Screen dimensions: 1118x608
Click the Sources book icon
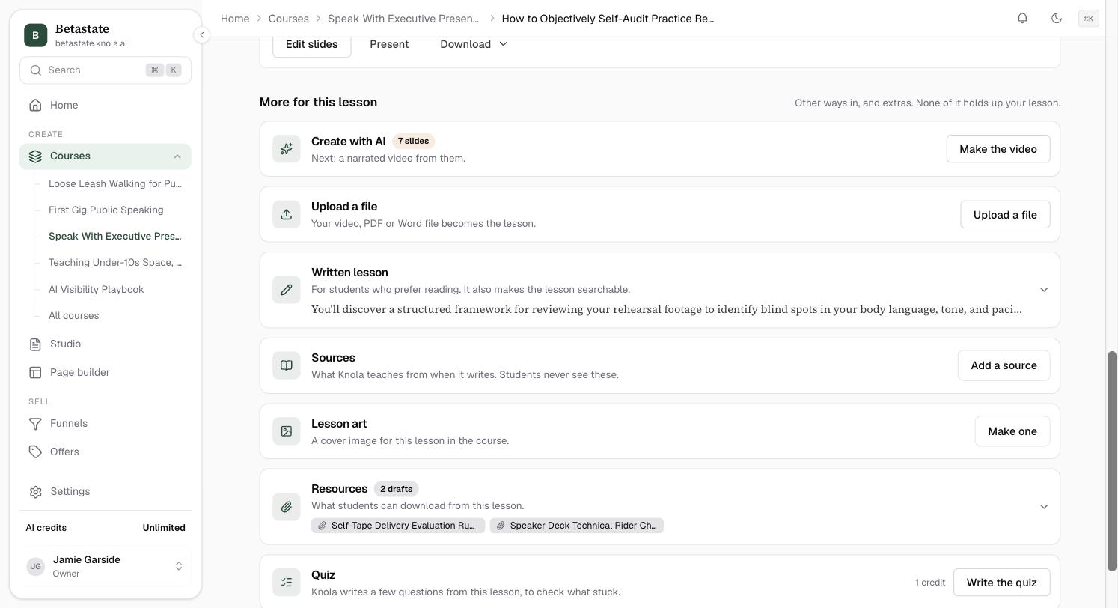pos(287,365)
